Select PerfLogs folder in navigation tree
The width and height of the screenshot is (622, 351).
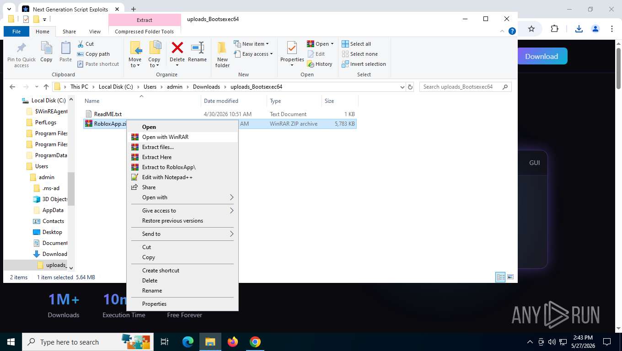click(x=46, y=122)
